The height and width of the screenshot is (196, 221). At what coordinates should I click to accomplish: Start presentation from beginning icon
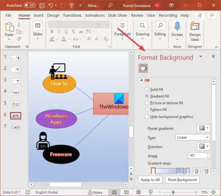(x=71, y=5)
